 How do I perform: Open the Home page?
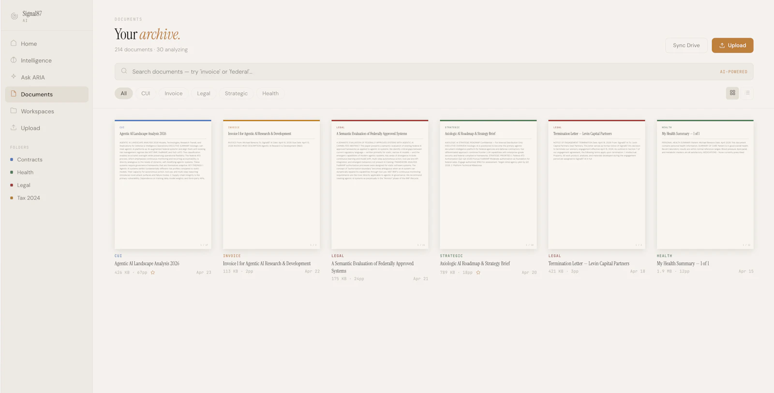pyautogui.click(x=47, y=44)
